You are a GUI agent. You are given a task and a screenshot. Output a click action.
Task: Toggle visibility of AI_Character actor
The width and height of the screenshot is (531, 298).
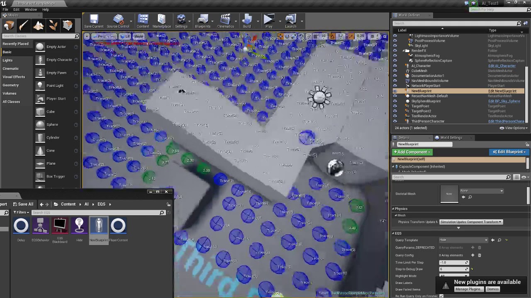[x=395, y=66]
